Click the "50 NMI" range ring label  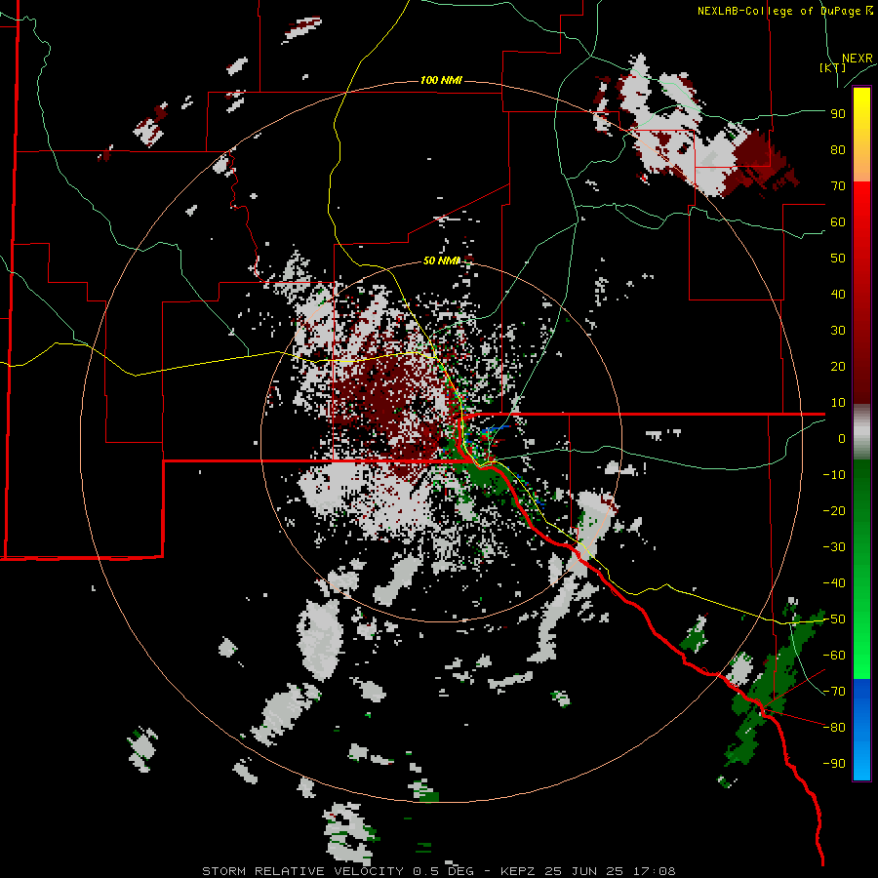coord(441,260)
